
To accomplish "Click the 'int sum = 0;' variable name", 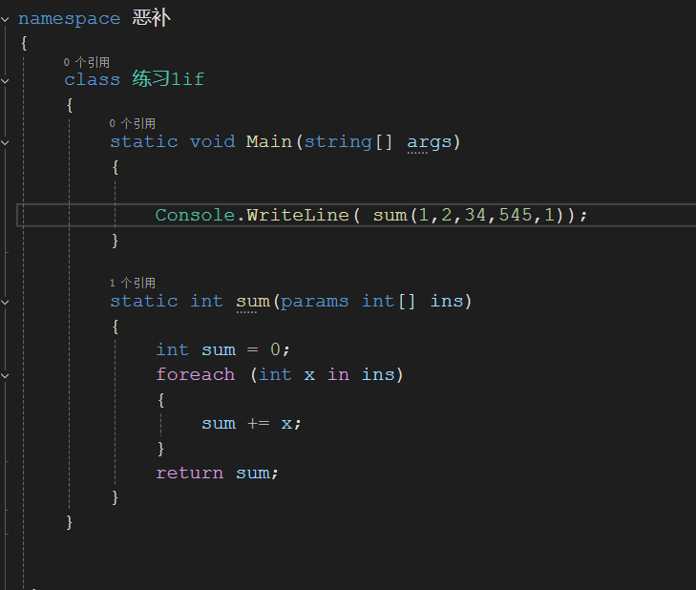I will pos(219,350).
